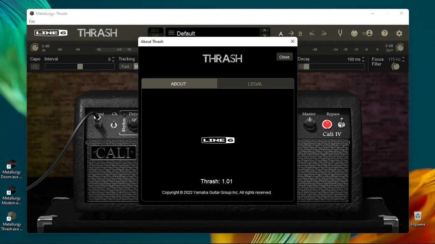The width and height of the screenshot is (435, 244).
Task: Toggle the Capo power button
Action: click(x=35, y=66)
